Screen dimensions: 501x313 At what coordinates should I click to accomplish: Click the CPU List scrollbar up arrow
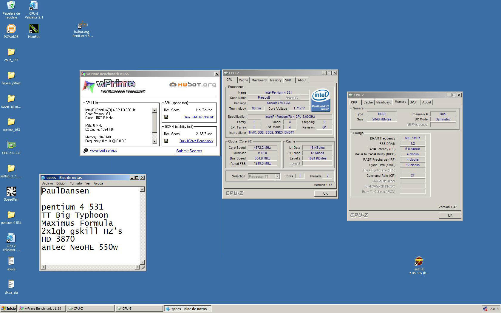pos(154,110)
